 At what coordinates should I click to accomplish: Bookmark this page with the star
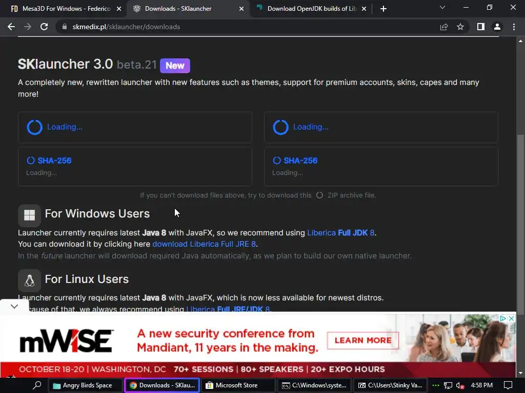460,27
